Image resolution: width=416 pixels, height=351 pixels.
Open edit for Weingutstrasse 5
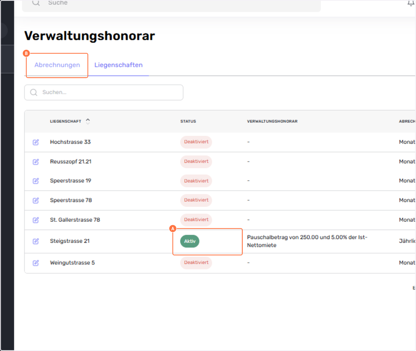[x=36, y=263]
